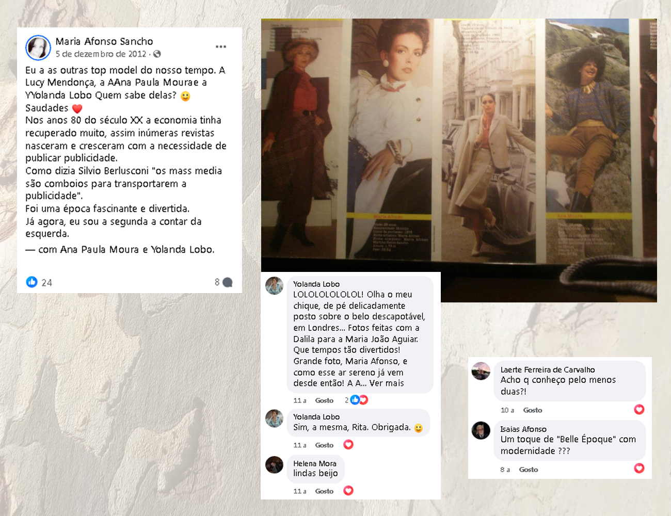Open Maria Afonso Sancho's name link
The image size is (671, 516).
tap(104, 41)
